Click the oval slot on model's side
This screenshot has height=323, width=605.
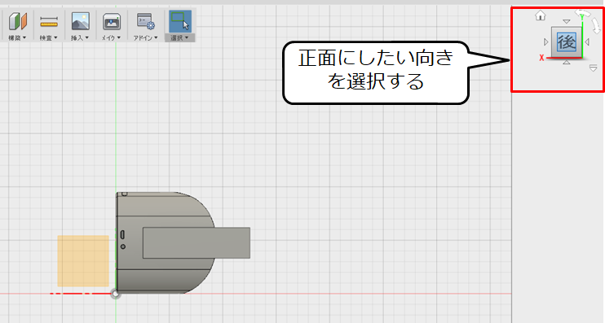122,234
